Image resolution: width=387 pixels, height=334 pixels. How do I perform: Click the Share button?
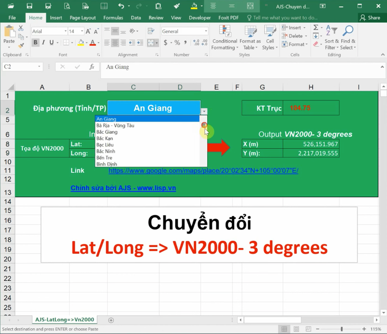click(x=370, y=18)
